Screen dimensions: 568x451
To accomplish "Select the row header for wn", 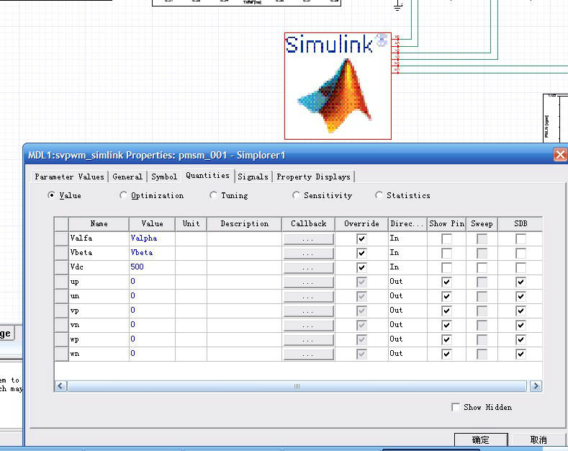I will coord(62,354).
